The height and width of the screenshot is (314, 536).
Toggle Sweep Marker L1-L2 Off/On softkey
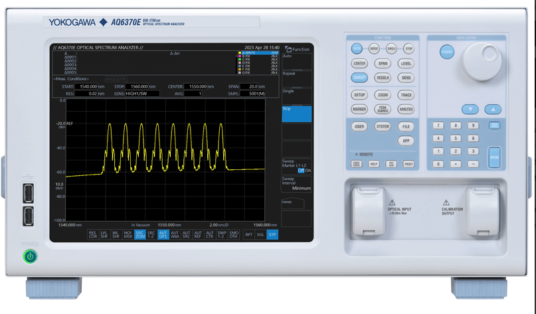click(x=296, y=167)
